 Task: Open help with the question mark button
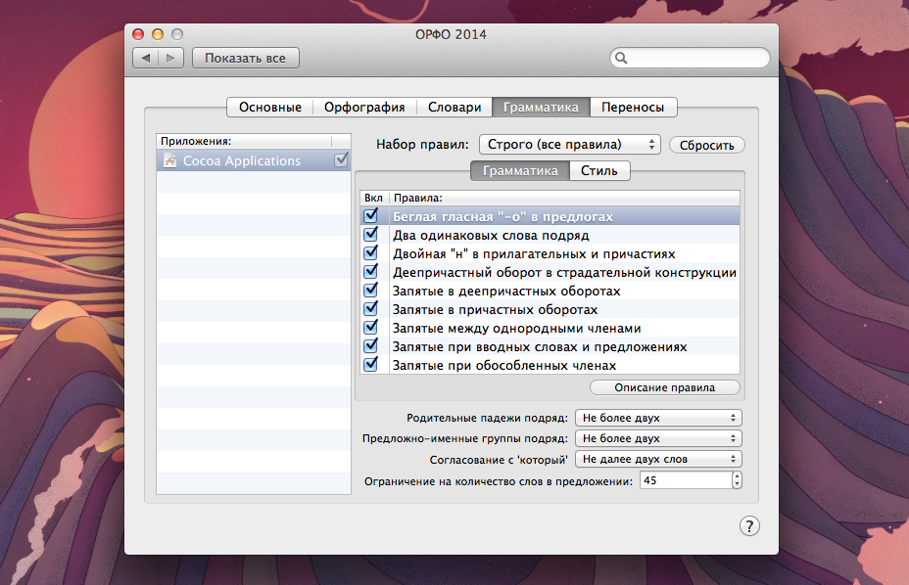tap(749, 526)
